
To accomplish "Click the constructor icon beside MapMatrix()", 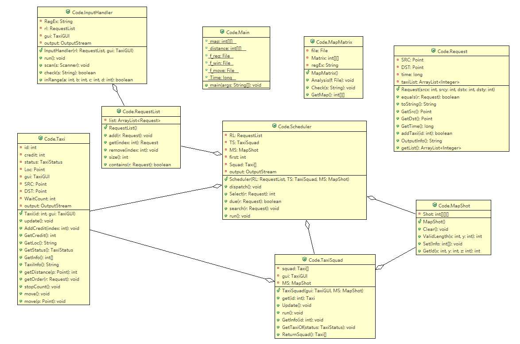I will point(308,73).
